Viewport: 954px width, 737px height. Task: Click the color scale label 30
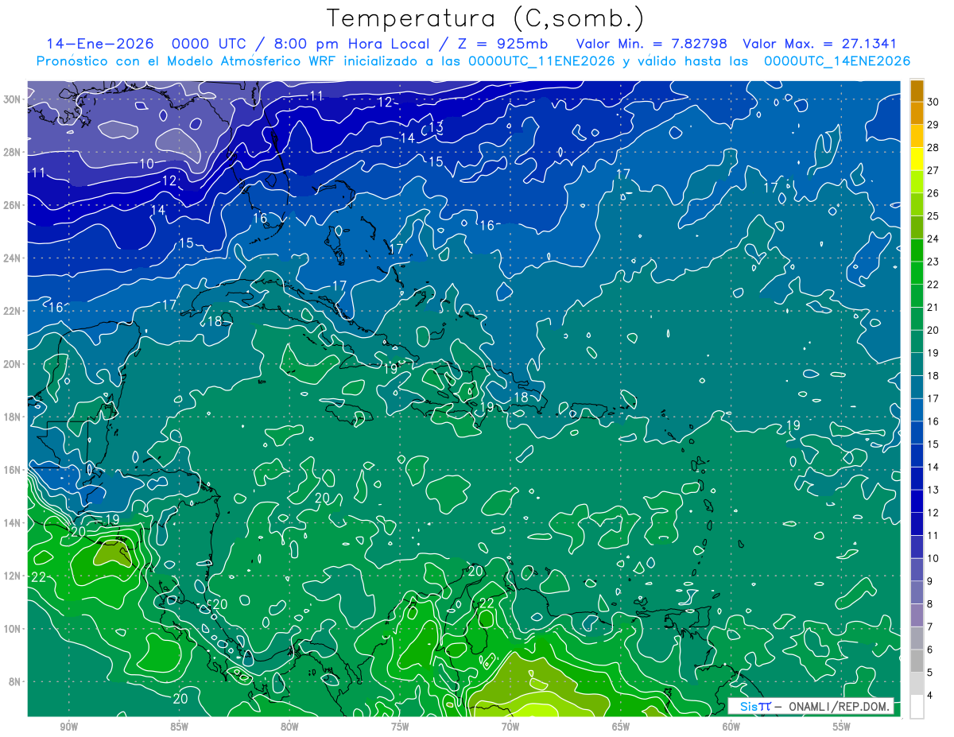pyautogui.click(x=933, y=101)
